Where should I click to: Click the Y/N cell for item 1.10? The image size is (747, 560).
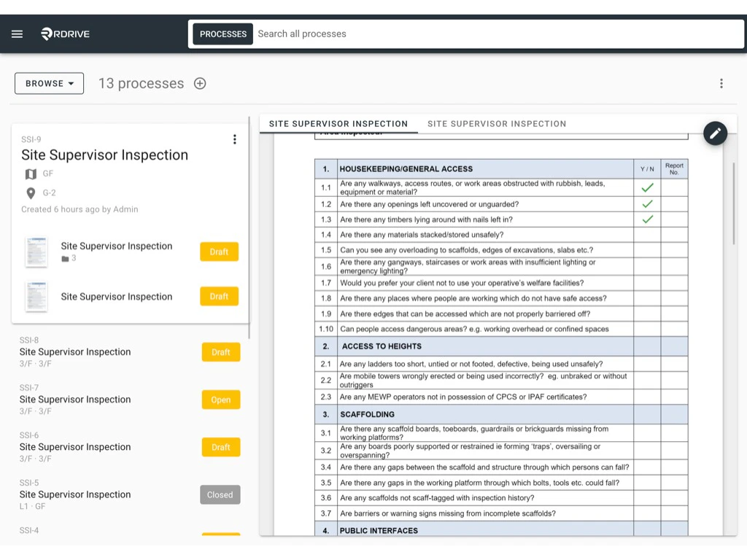647,329
